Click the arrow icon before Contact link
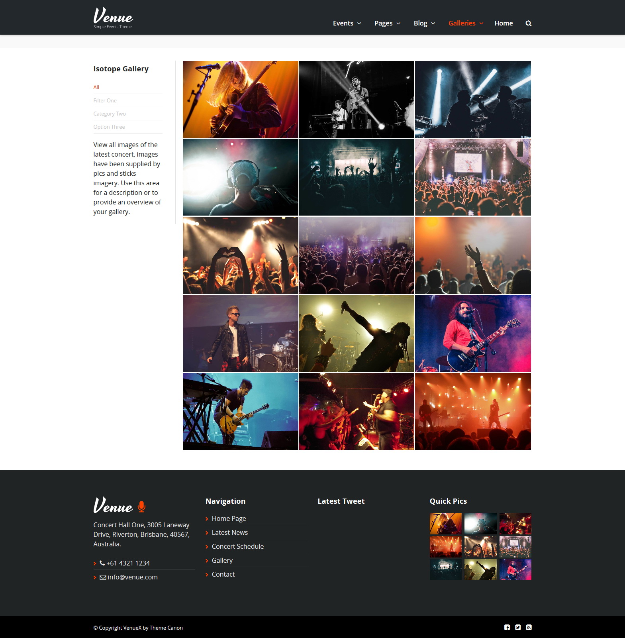The image size is (625, 638). pyautogui.click(x=207, y=575)
